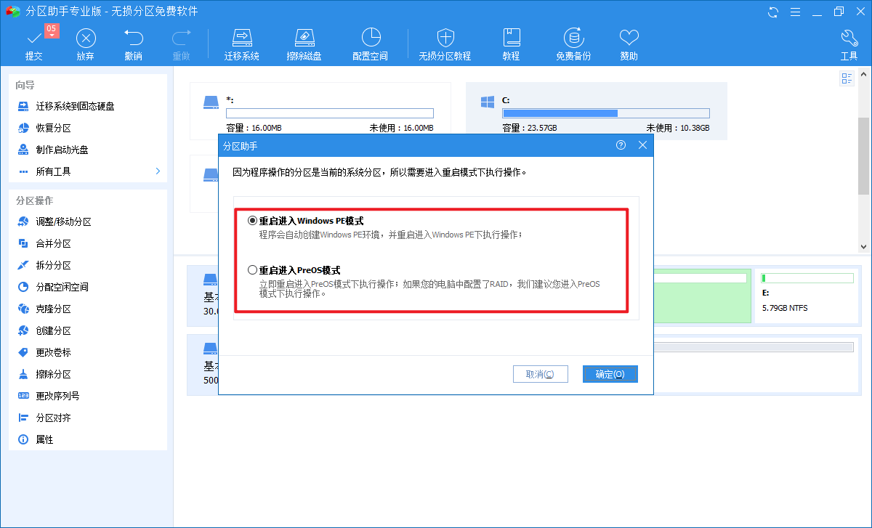Viewport: 872px width, 528px height.
Task: Click the 赞助 heart icon
Action: pos(629,42)
